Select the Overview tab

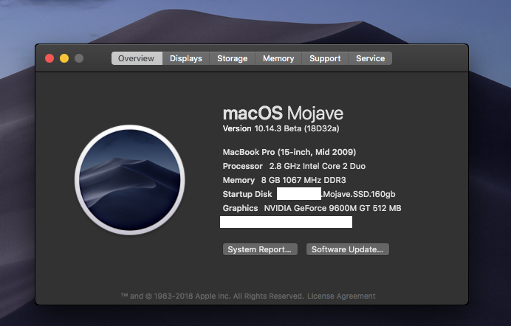[x=137, y=58]
